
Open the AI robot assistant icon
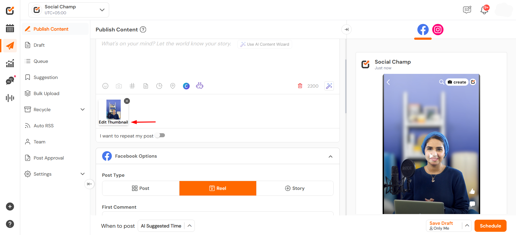pos(200,86)
